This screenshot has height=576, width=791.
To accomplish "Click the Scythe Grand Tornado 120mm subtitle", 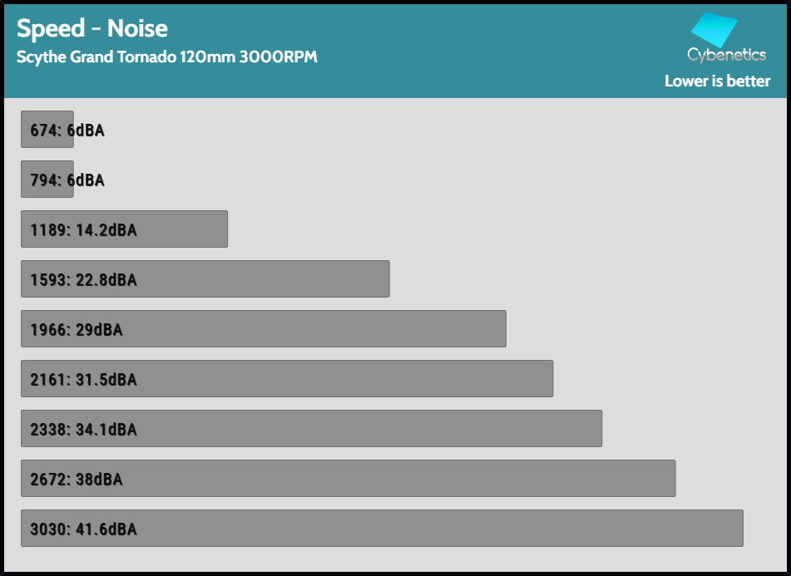I will pos(166,57).
